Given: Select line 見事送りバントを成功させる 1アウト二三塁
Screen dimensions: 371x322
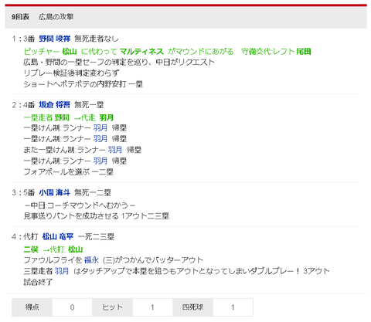Looking at the screenshot, I should pyautogui.click(x=96, y=216).
